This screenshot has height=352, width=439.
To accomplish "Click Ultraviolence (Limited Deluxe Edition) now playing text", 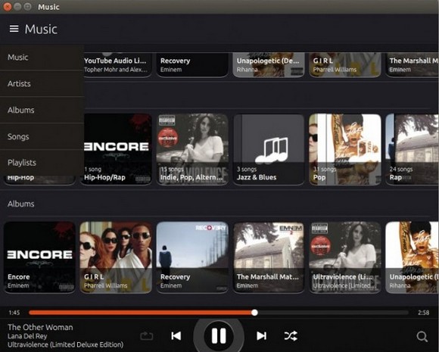I will pyautogui.click(x=66, y=344).
